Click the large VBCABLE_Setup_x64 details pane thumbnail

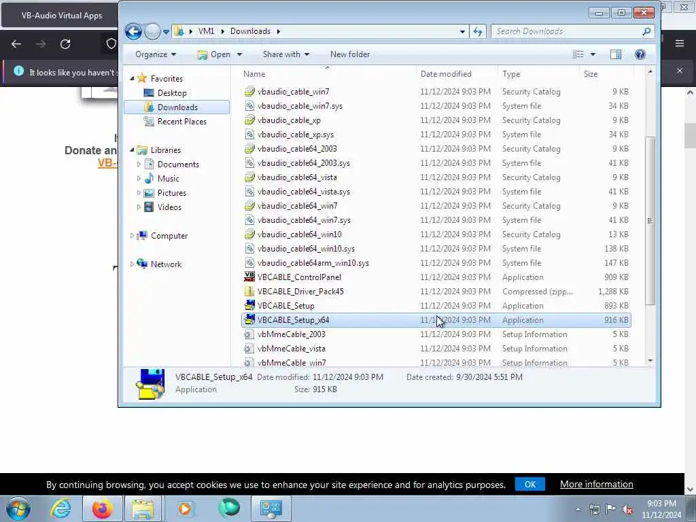click(x=150, y=384)
